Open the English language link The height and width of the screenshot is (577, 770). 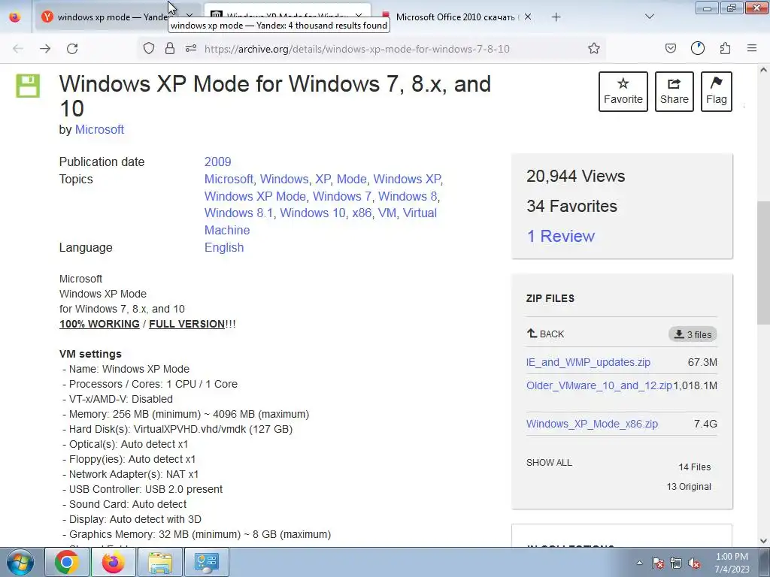224,247
